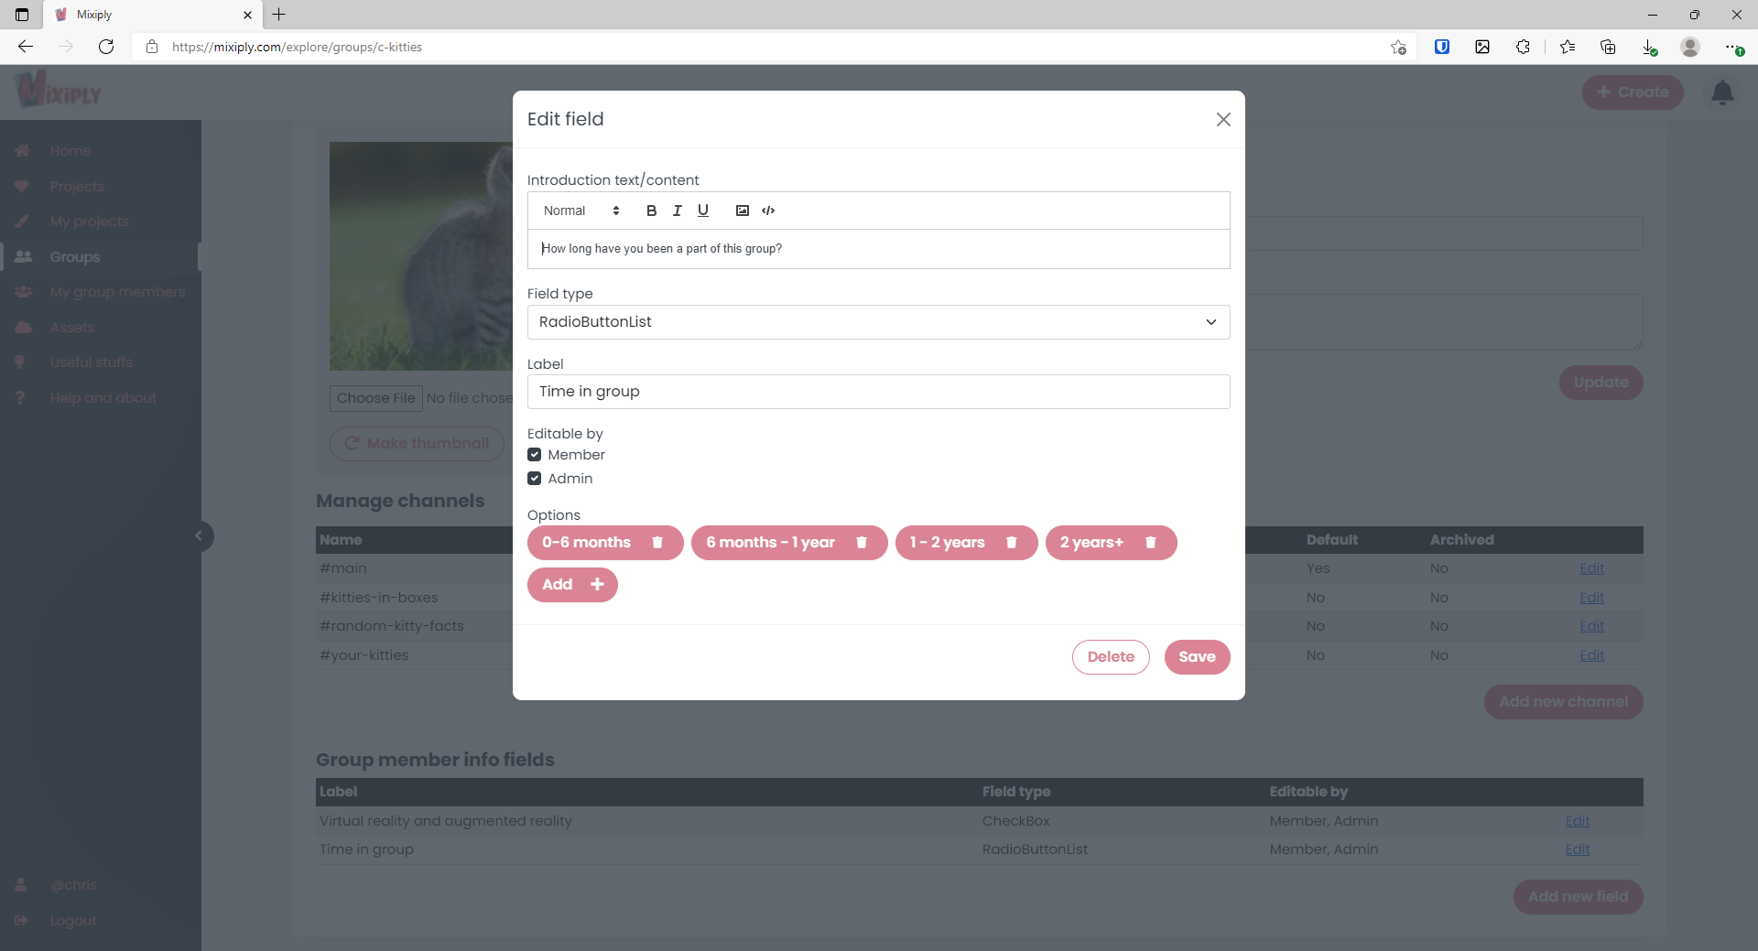
Task: Remove the 2 years+ option
Action: tap(1151, 543)
